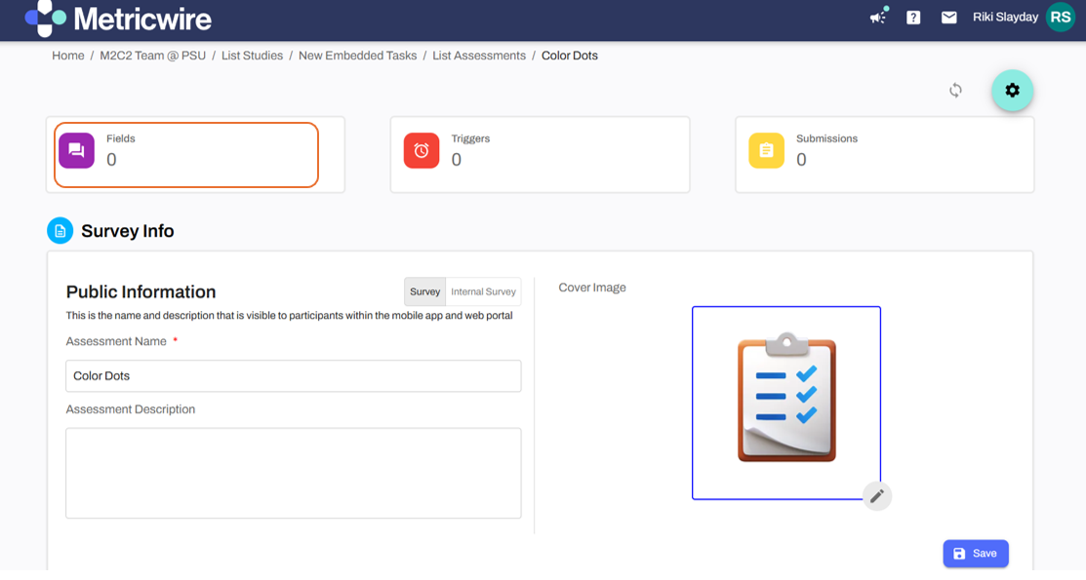Click the red Triggers alarm icon
The image size is (1086, 580).
point(422,151)
